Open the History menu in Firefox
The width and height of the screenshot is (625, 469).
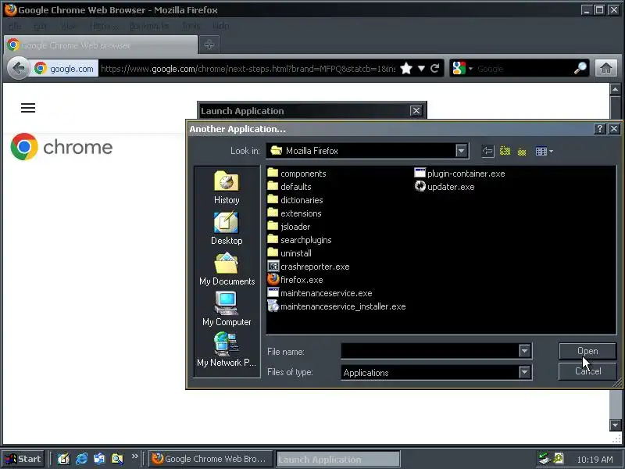[x=104, y=26]
